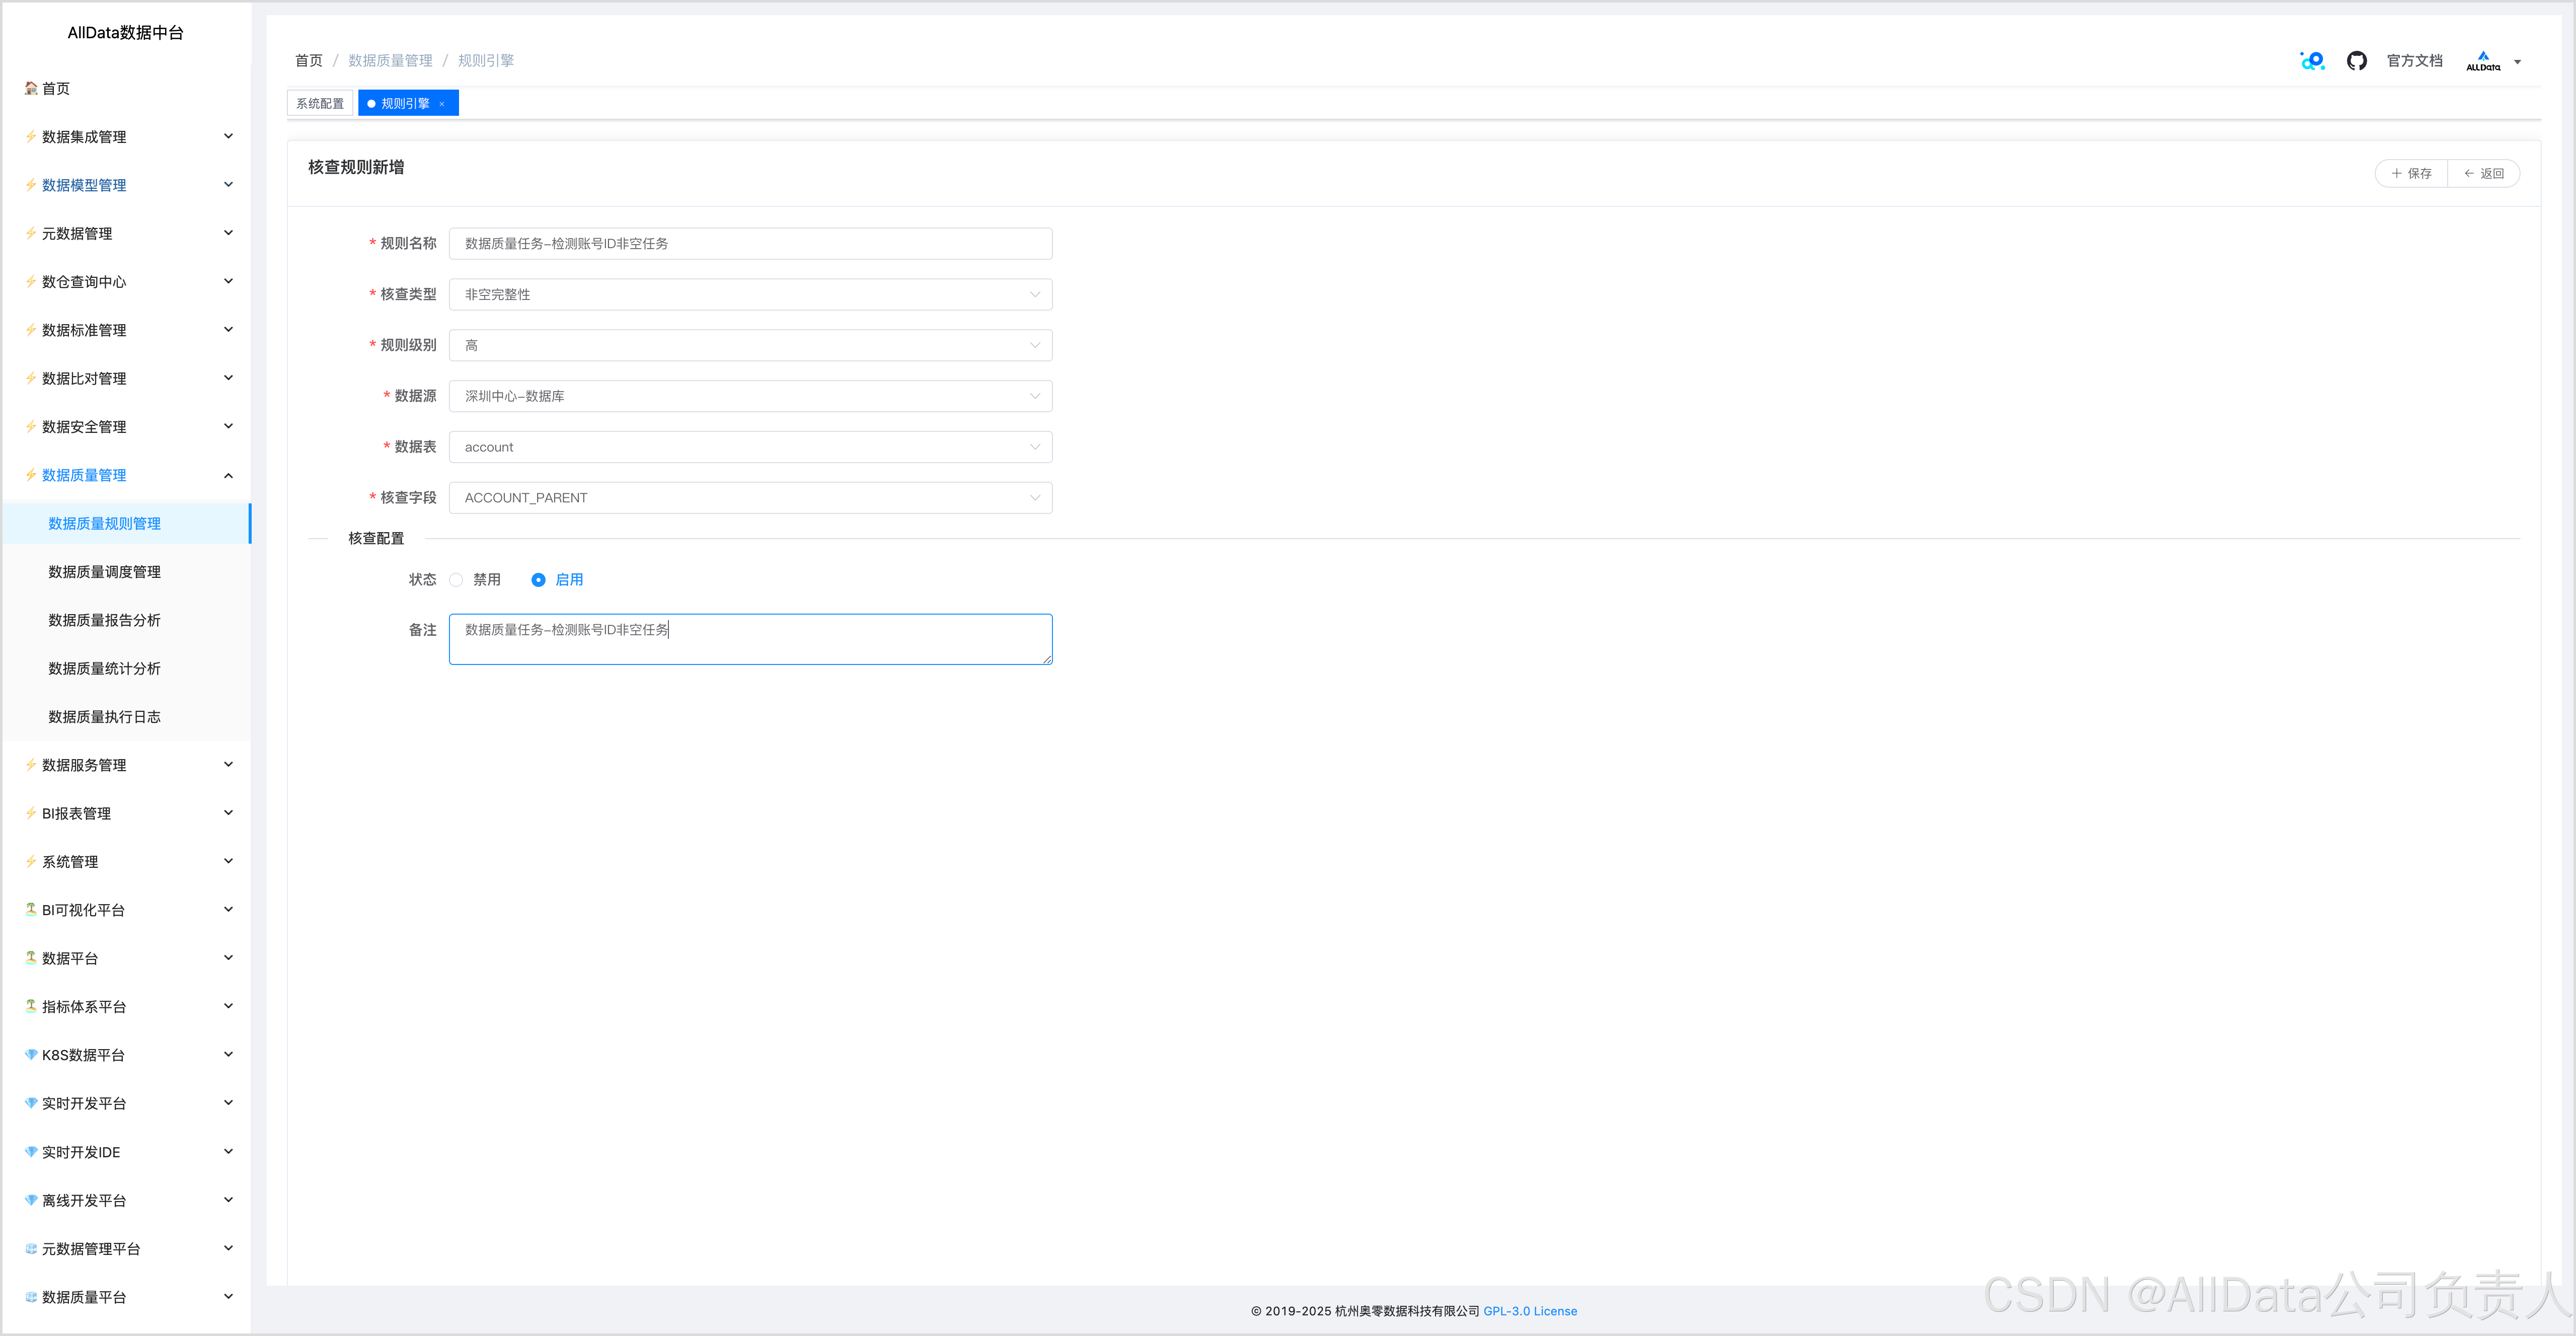Select the 启用 radio button
This screenshot has height=1336, width=2576.
(538, 580)
